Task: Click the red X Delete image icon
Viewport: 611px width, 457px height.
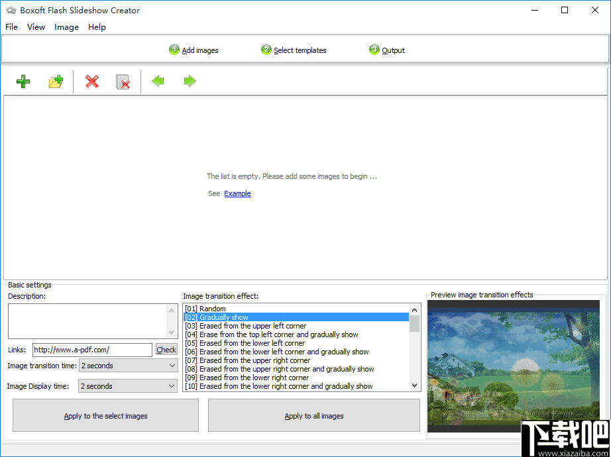Action: coord(91,81)
